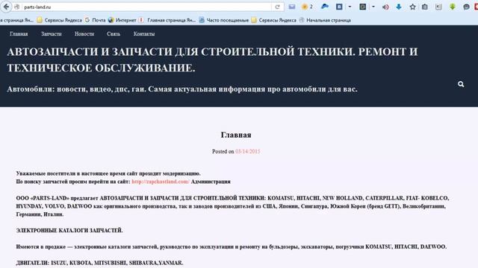Expand dropdown arrow next to dark square icon
The width and height of the screenshot is (478, 268).
[x=373, y=7]
